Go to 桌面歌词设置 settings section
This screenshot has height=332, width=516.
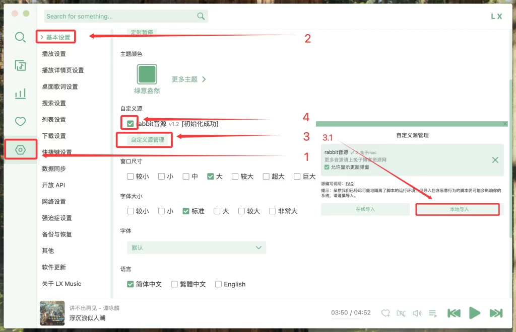click(60, 87)
